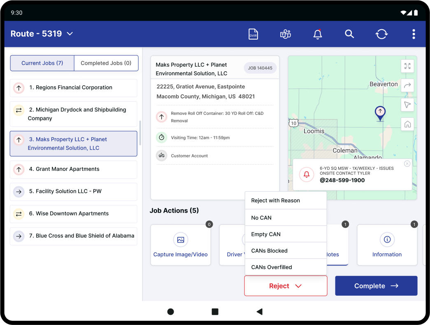Viewport: 430px width, 325px height.
Task: Tap Android home circle button
Action: coord(171,311)
